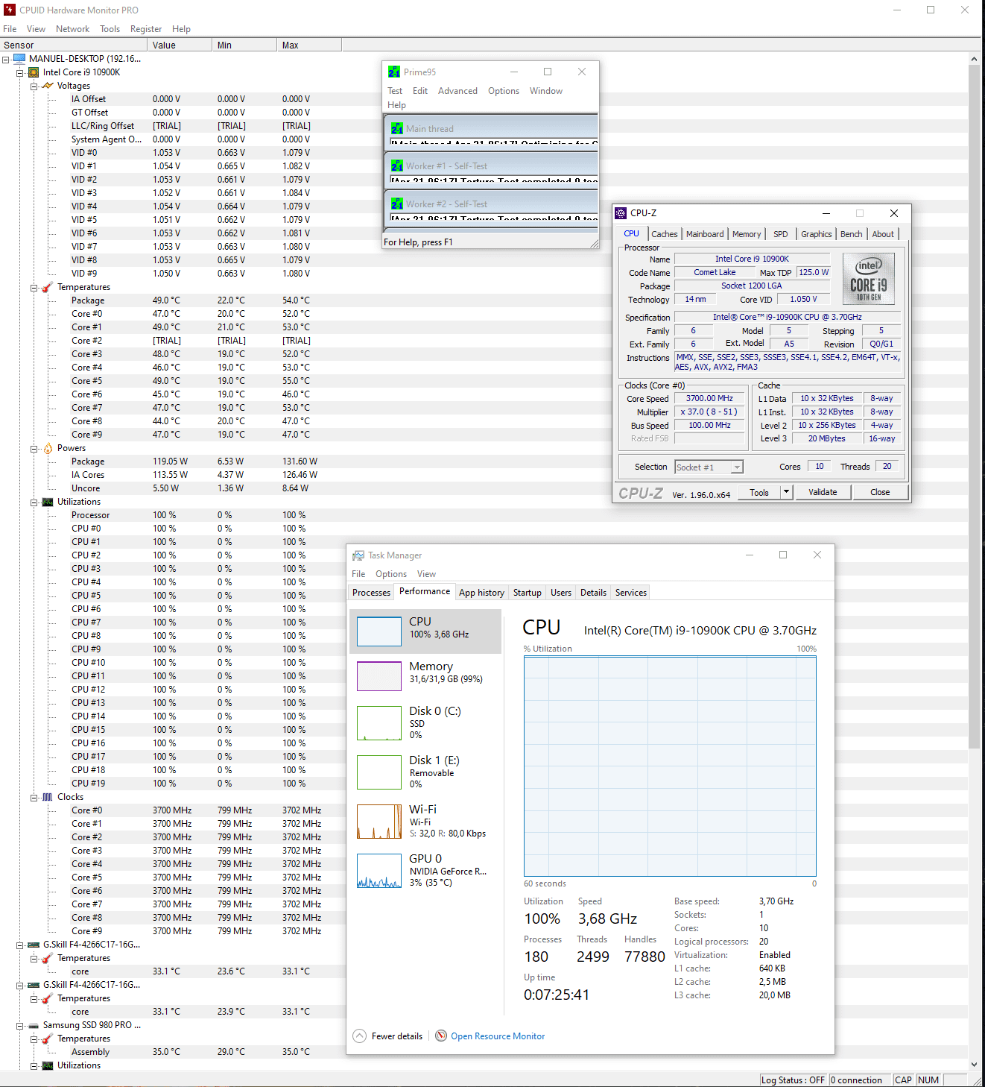Open the Processes tab in Task Manager

coord(371,593)
